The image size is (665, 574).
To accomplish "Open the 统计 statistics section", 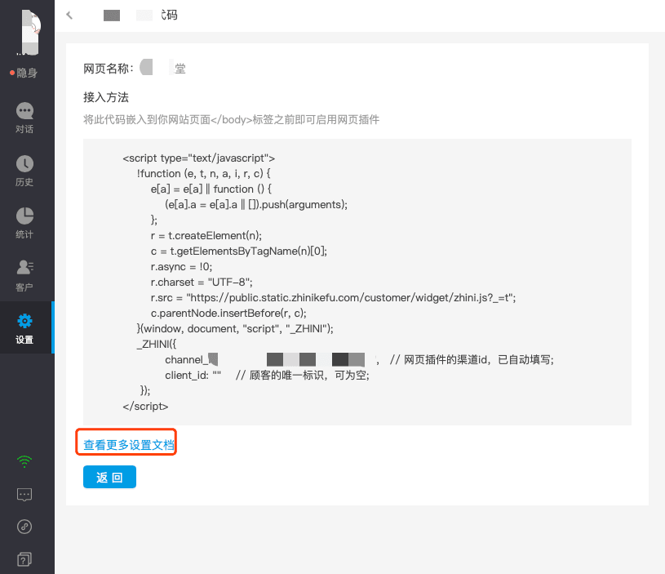I will pos(24,223).
